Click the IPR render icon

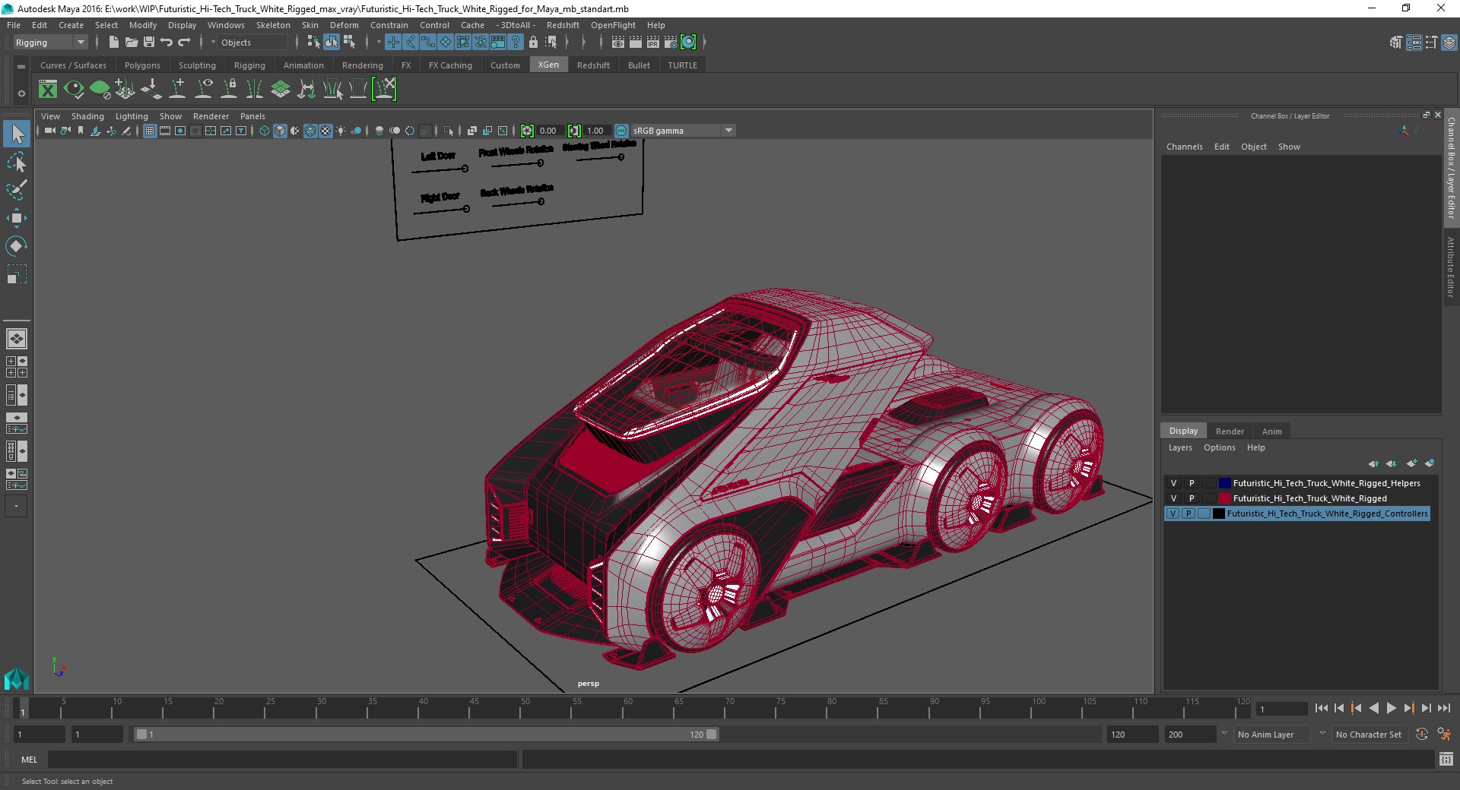click(653, 43)
